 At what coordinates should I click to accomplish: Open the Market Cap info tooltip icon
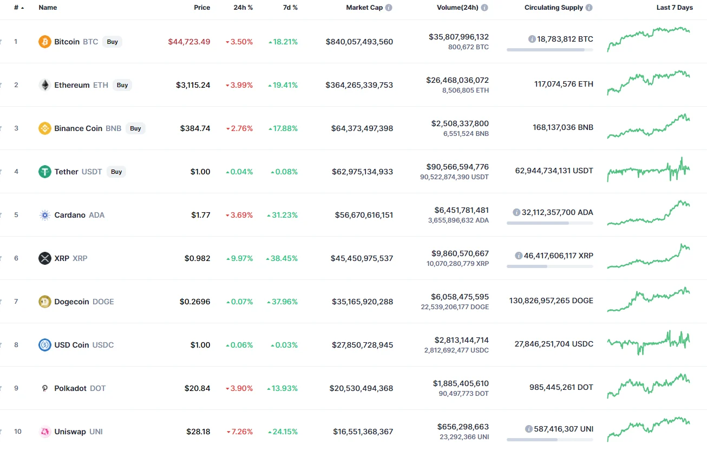(389, 8)
